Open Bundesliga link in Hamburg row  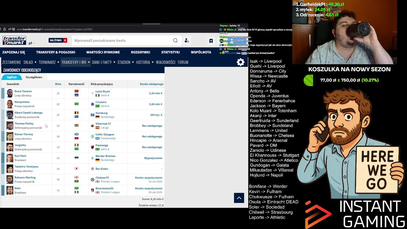(x=107, y=117)
